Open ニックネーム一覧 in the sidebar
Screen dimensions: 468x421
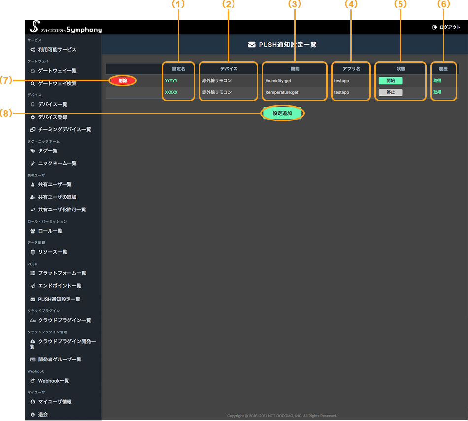(x=57, y=163)
